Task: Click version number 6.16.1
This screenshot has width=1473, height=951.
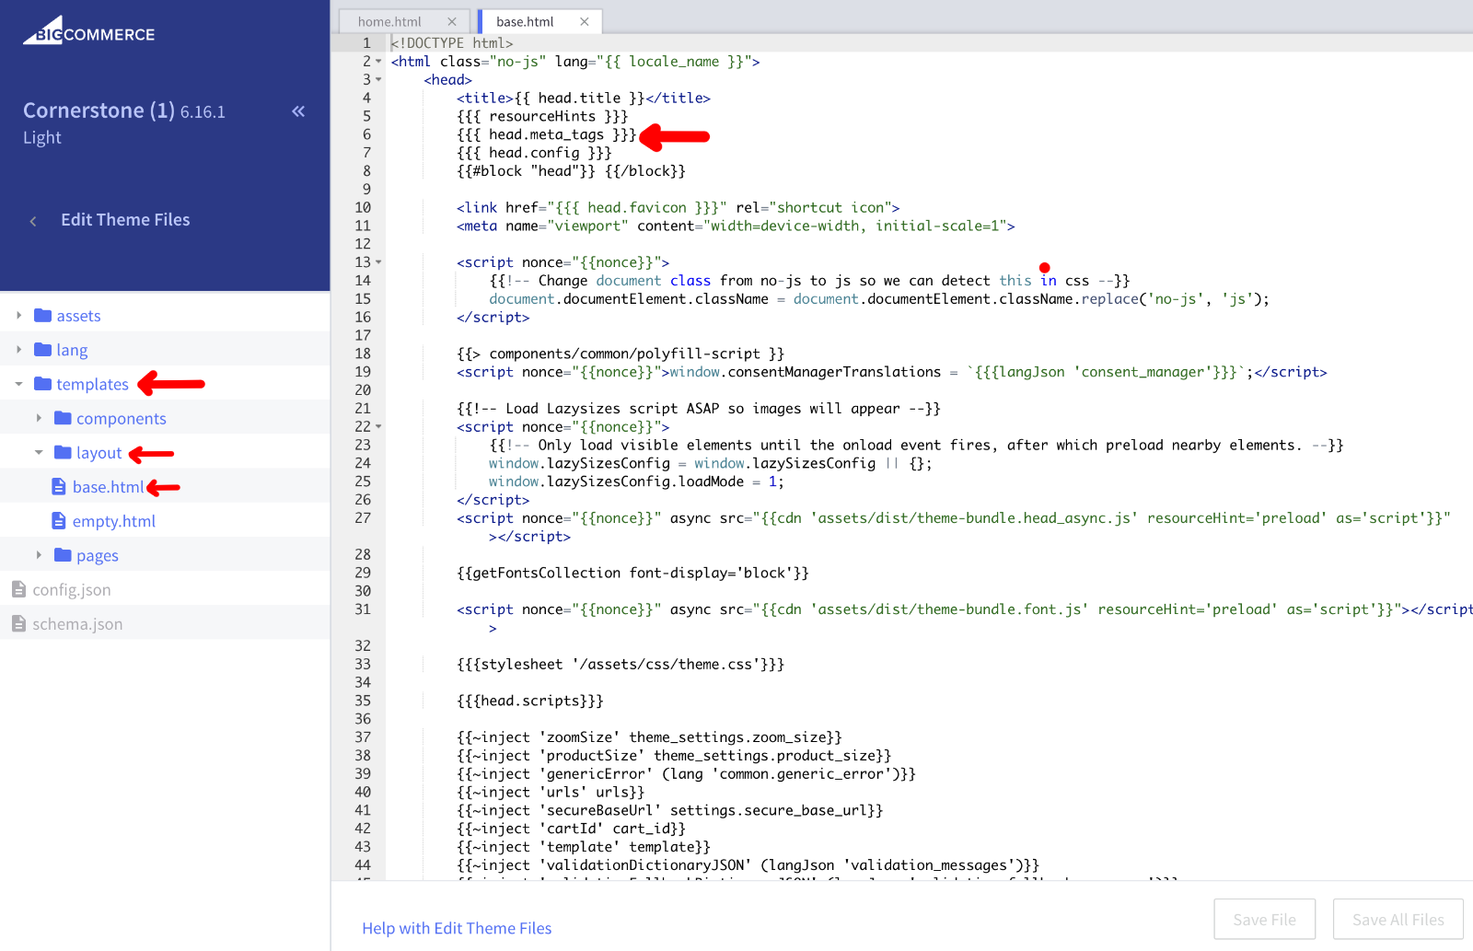Action: 203,112
